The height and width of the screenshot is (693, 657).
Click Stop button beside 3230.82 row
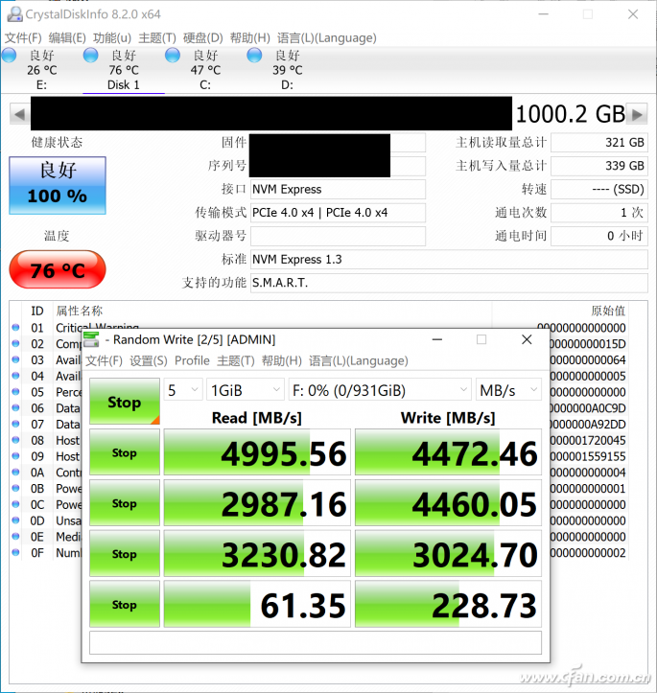coord(125,554)
